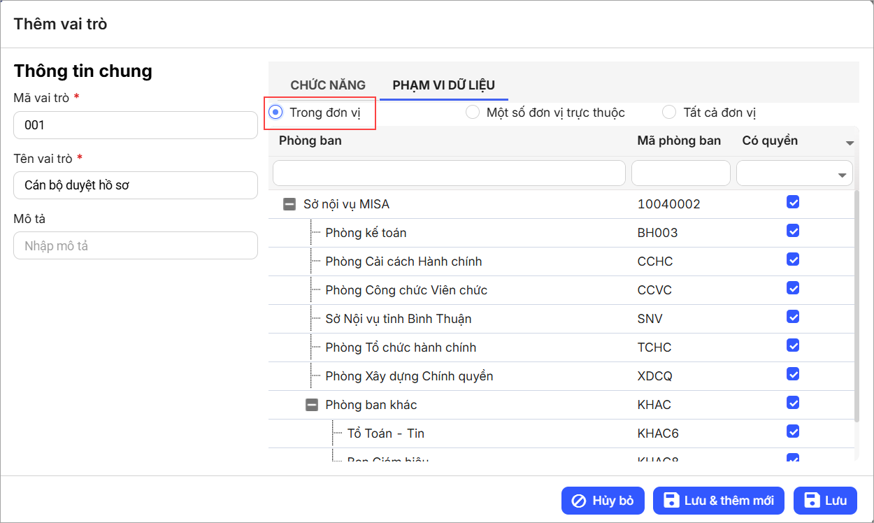This screenshot has width=874, height=523.
Task: Switch to the CHỨC NĂNG tab
Action: [x=328, y=85]
